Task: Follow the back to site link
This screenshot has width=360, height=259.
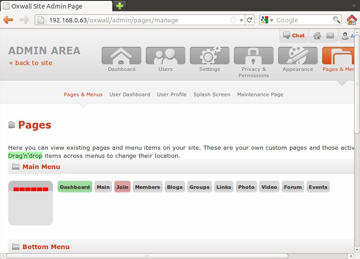Action: pyautogui.click(x=31, y=63)
